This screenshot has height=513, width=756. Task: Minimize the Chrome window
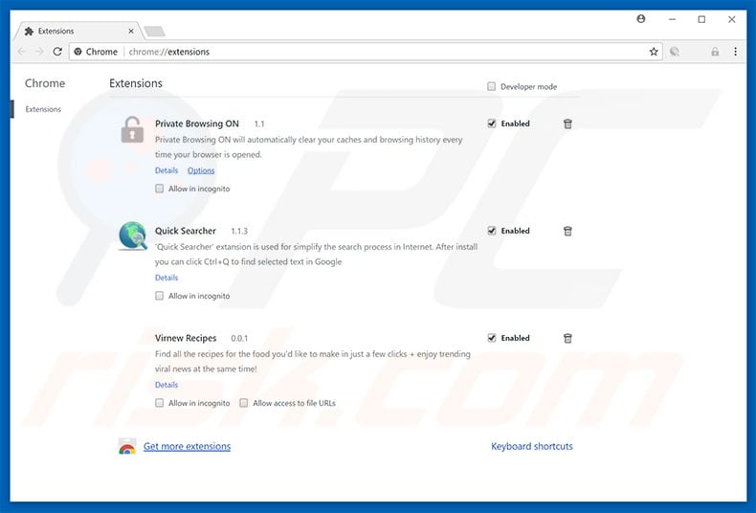pyautogui.click(x=672, y=19)
